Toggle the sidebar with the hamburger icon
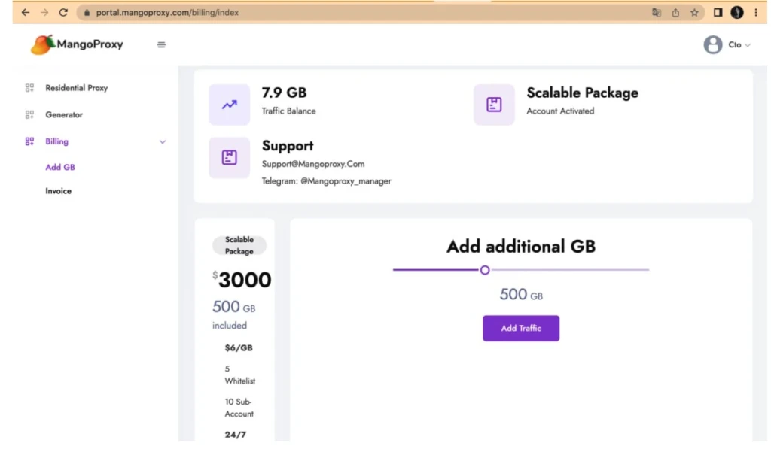 pyautogui.click(x=161, y=44)
